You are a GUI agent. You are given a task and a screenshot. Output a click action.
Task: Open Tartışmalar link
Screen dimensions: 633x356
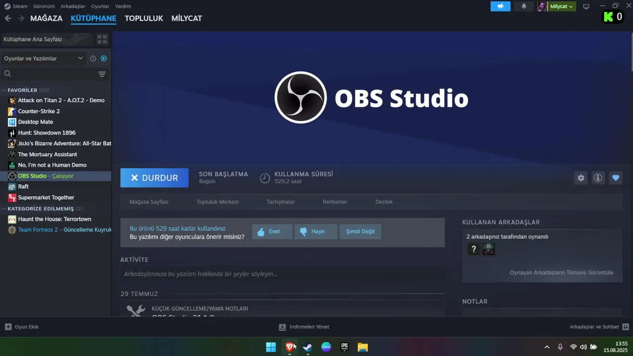click(x=280, y=202)
